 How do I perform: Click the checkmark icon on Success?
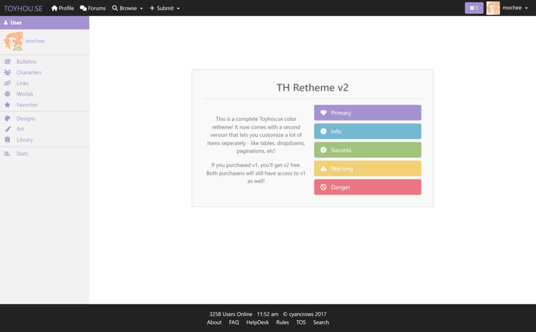pos(323,150)
